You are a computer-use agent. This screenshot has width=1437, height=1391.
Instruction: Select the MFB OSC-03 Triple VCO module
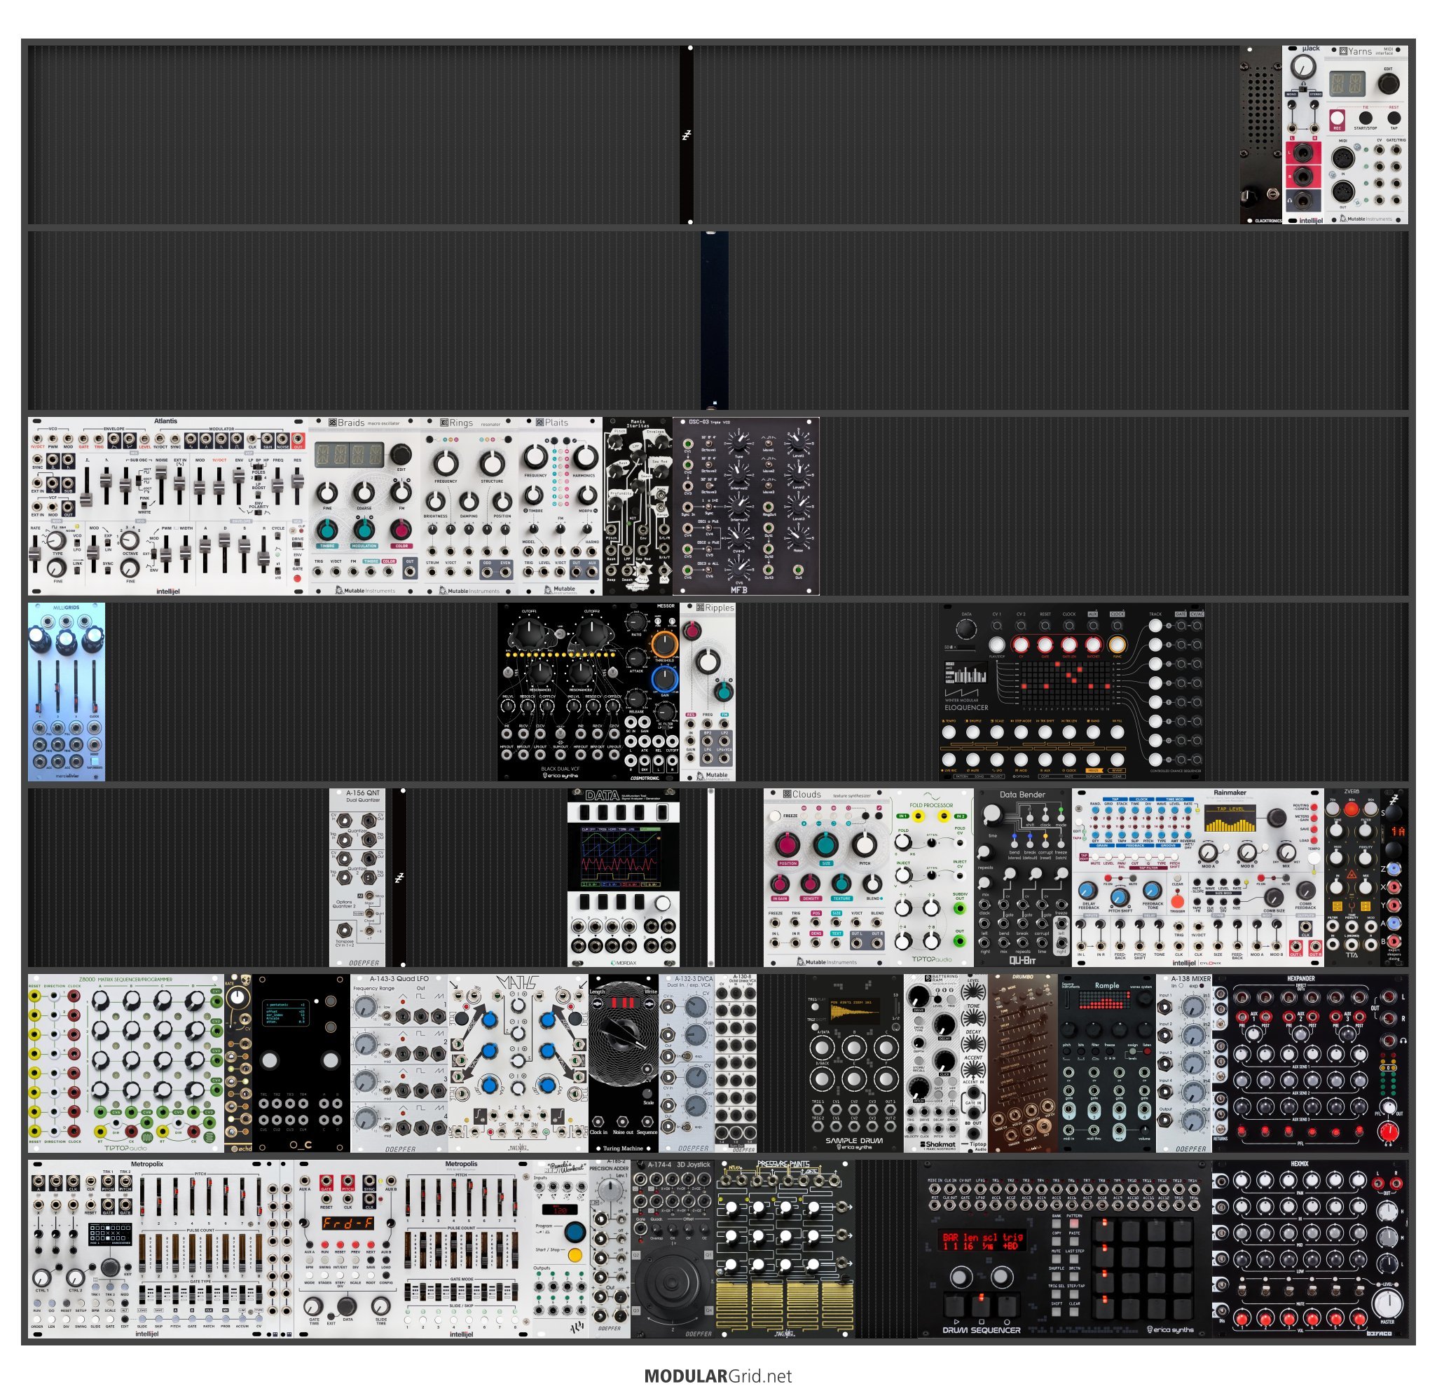(745, 506)
